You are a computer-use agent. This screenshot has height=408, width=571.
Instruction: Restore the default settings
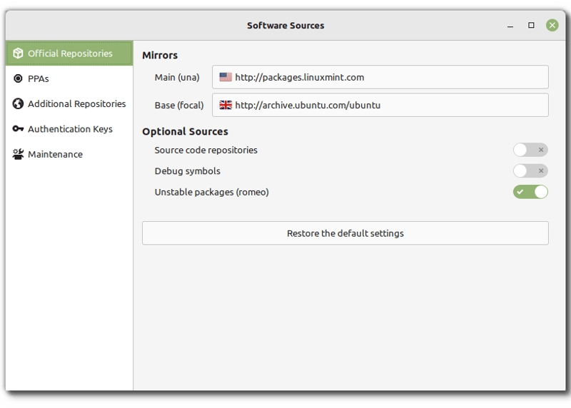click(345, 233)
